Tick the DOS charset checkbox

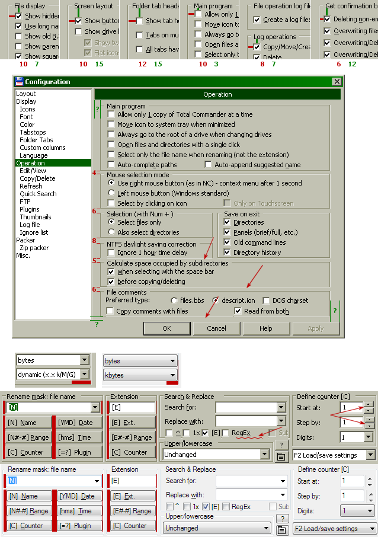[x=266, y=301]
